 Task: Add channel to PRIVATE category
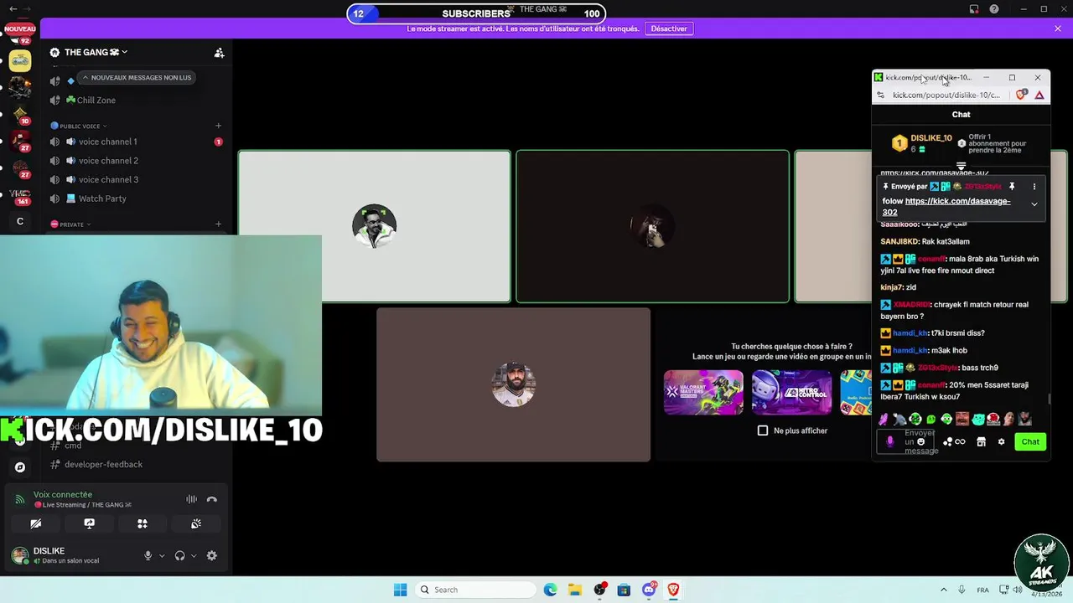(x=218, y=224)
